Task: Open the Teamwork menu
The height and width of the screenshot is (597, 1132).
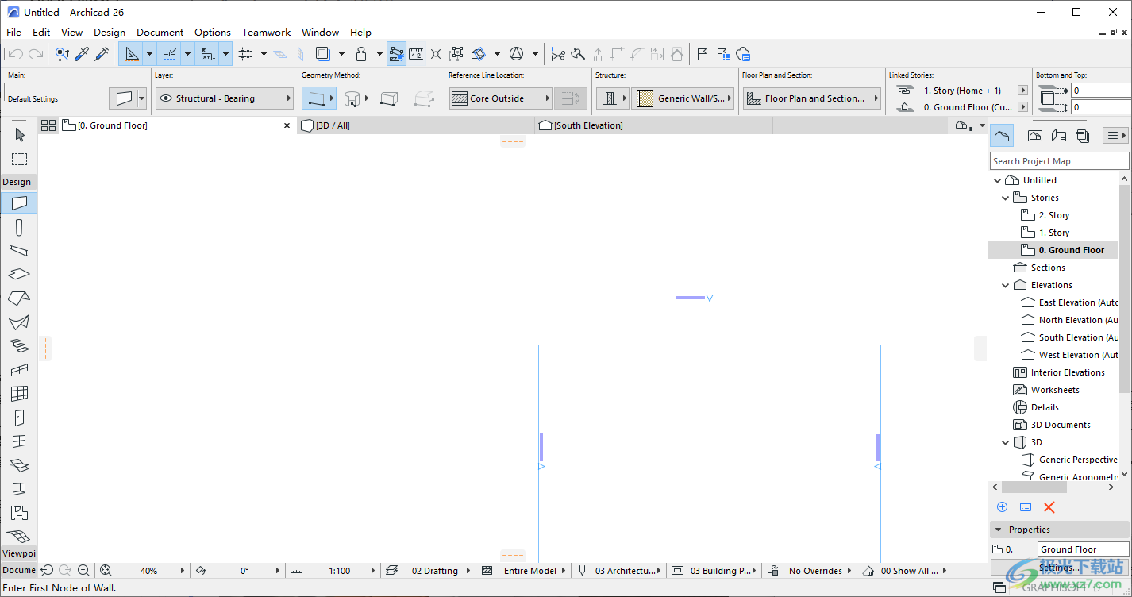Action: click(x=266, y=32)
